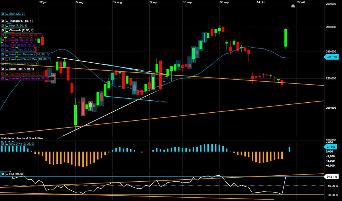
Task: Select the Head and Should Rev (10, 80, 1) label
Action: point(30,59)
